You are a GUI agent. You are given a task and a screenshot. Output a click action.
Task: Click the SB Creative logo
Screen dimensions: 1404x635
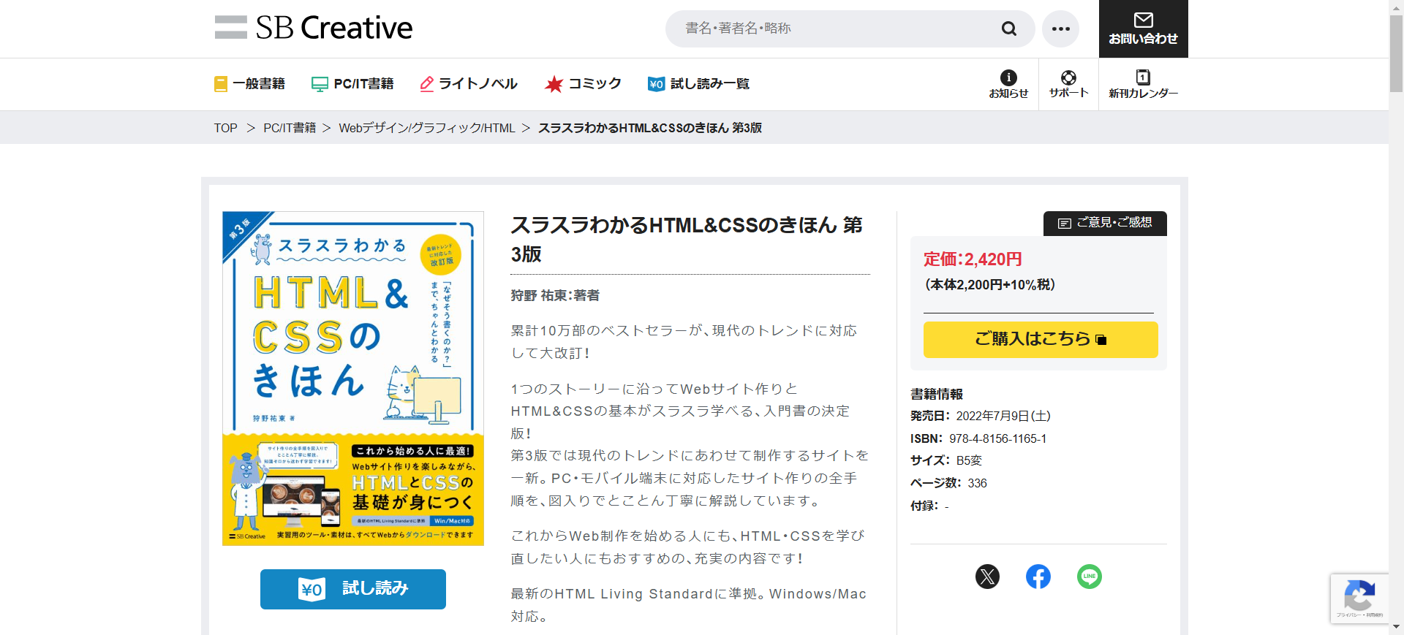click(x=314, y=28)
